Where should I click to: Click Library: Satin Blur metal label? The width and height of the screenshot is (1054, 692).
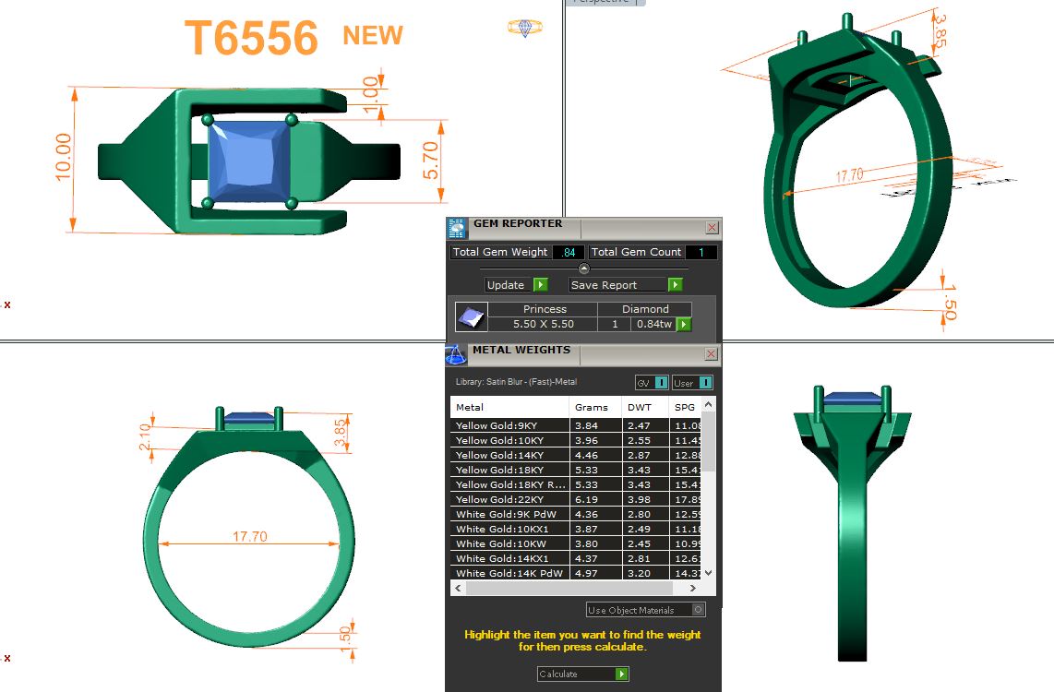click(x=516, y=382)
